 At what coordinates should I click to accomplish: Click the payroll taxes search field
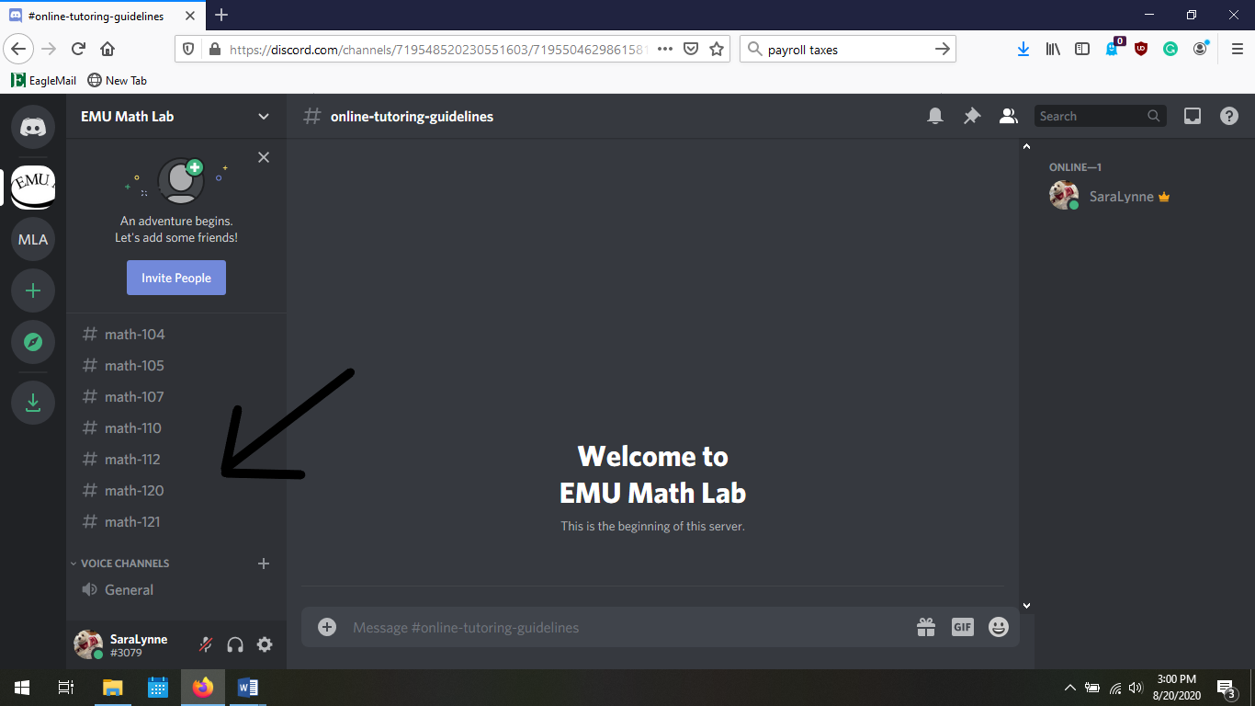(x=845, y=50)
